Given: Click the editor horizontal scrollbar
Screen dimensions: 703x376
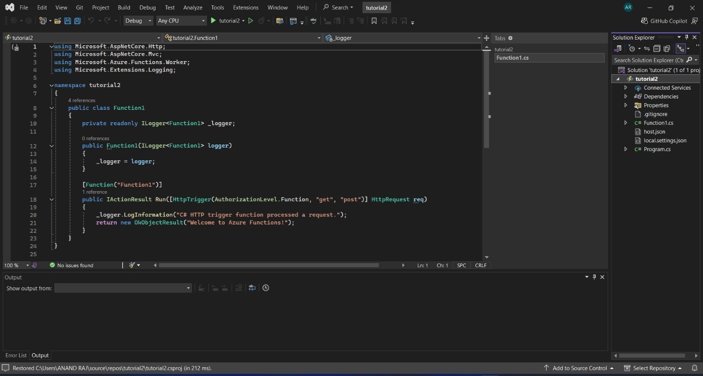Looking at the screenshot, I should [268, 265].
